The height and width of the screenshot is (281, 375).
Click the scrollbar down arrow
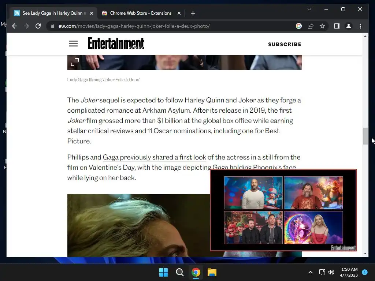click(365, 254)
